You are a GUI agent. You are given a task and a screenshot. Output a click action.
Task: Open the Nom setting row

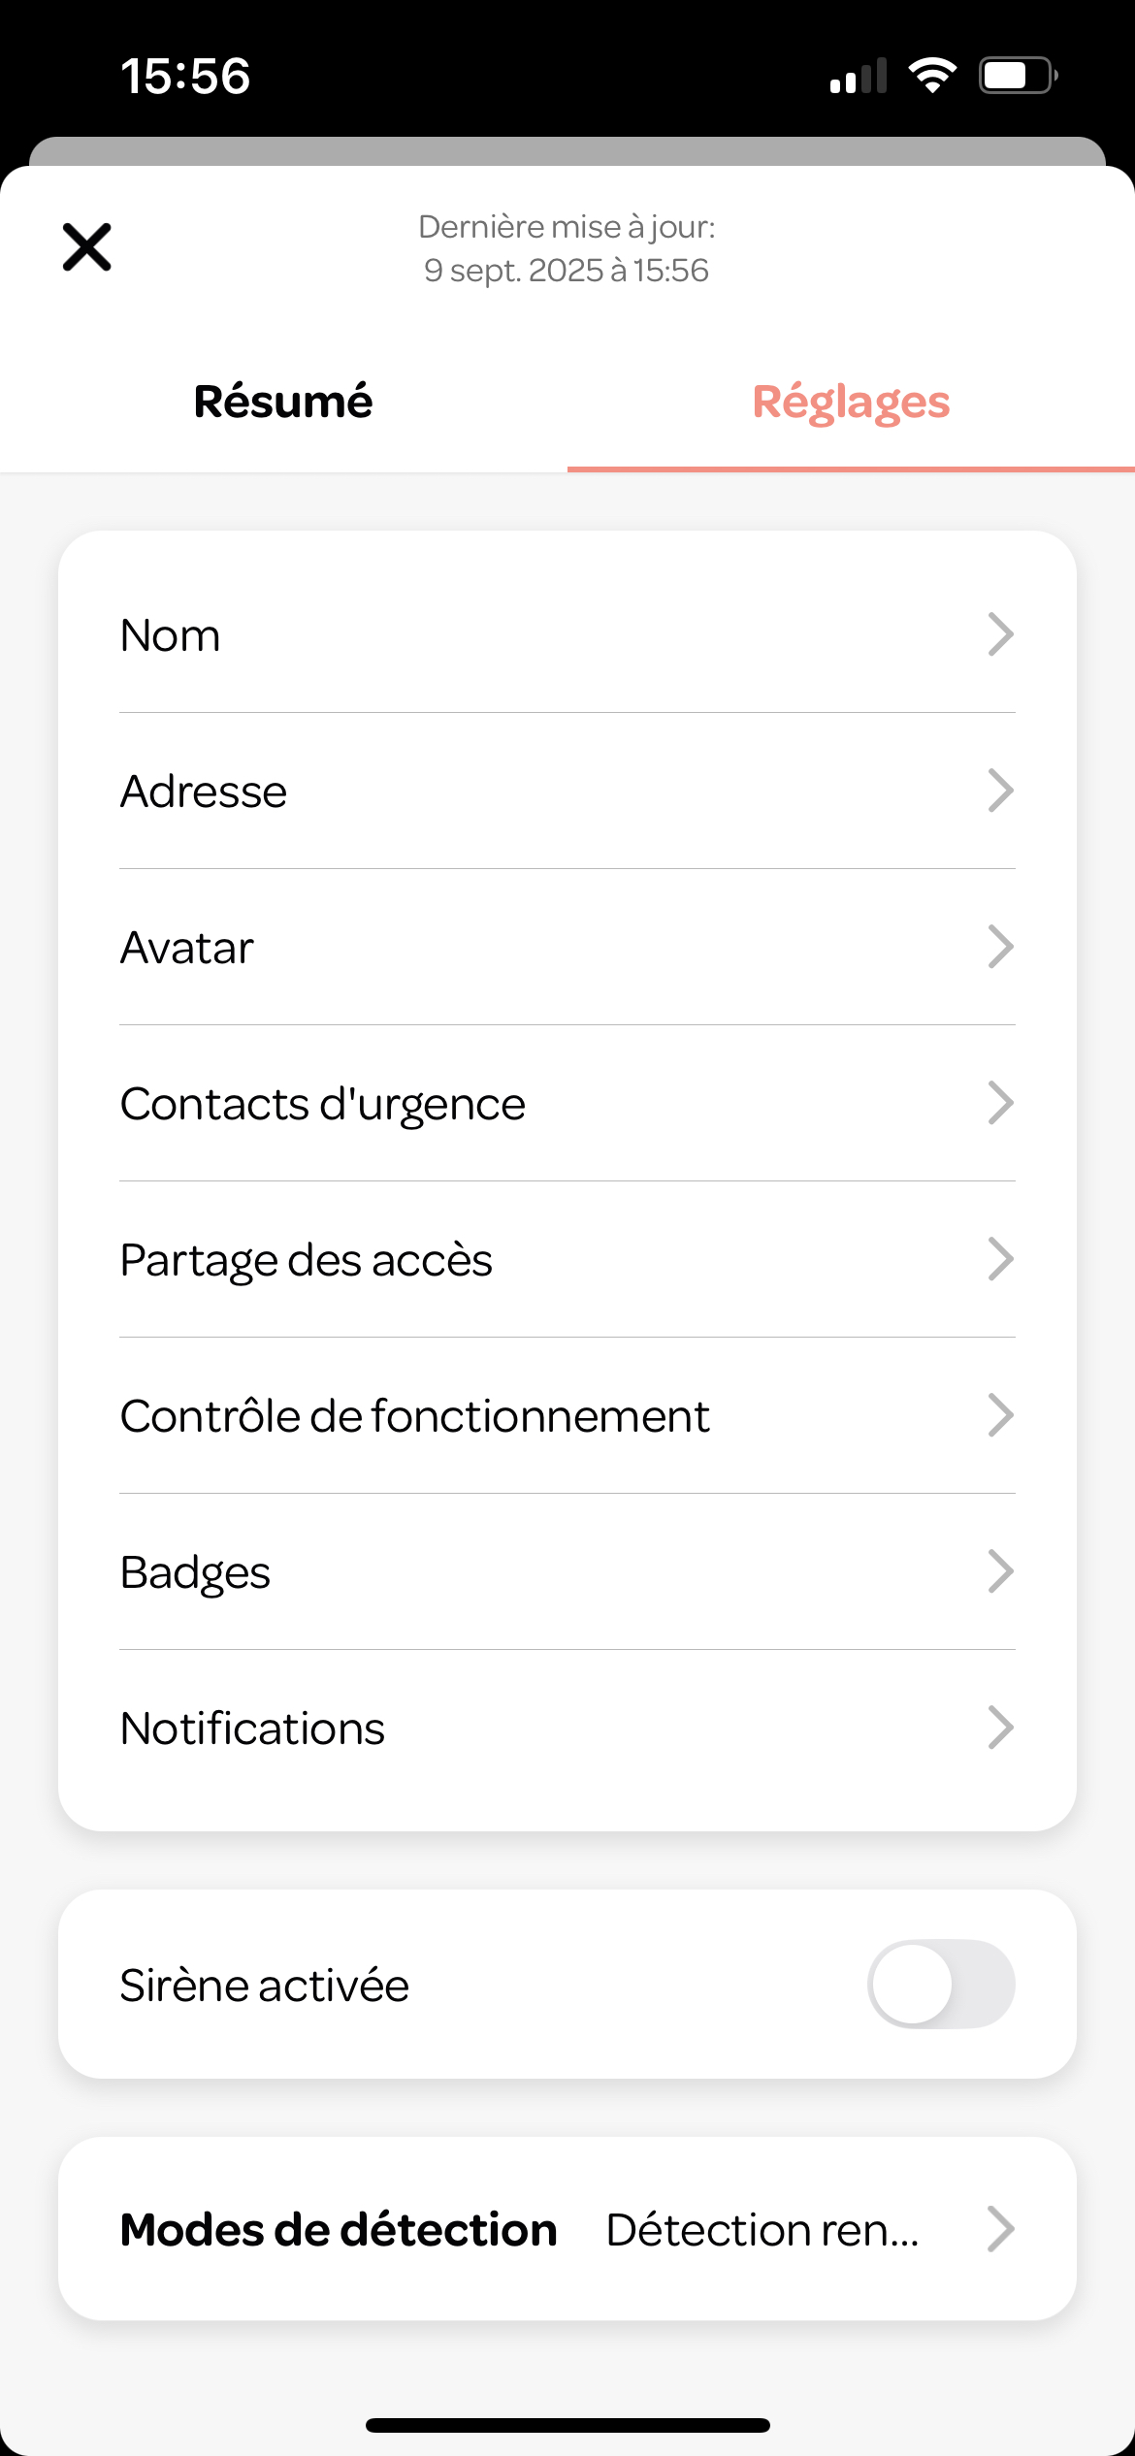click(567, 635)
